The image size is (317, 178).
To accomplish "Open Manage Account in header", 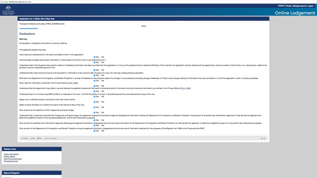I will tap(300, 6).
